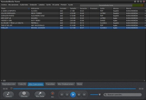This screenshot has height=100, width=146.
Task: Click the artist MICHAEL JACKSON
Action: click(x=38, y=28)
